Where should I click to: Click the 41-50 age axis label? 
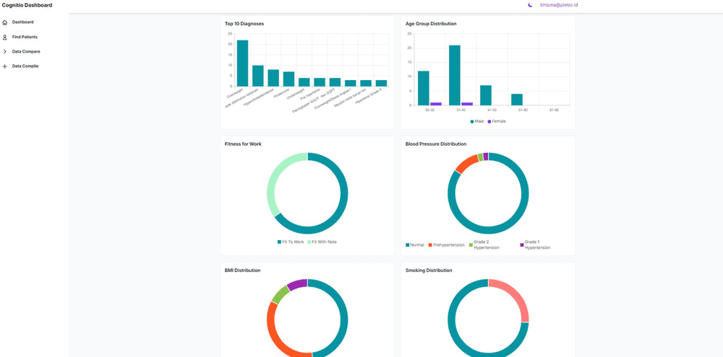492,110
